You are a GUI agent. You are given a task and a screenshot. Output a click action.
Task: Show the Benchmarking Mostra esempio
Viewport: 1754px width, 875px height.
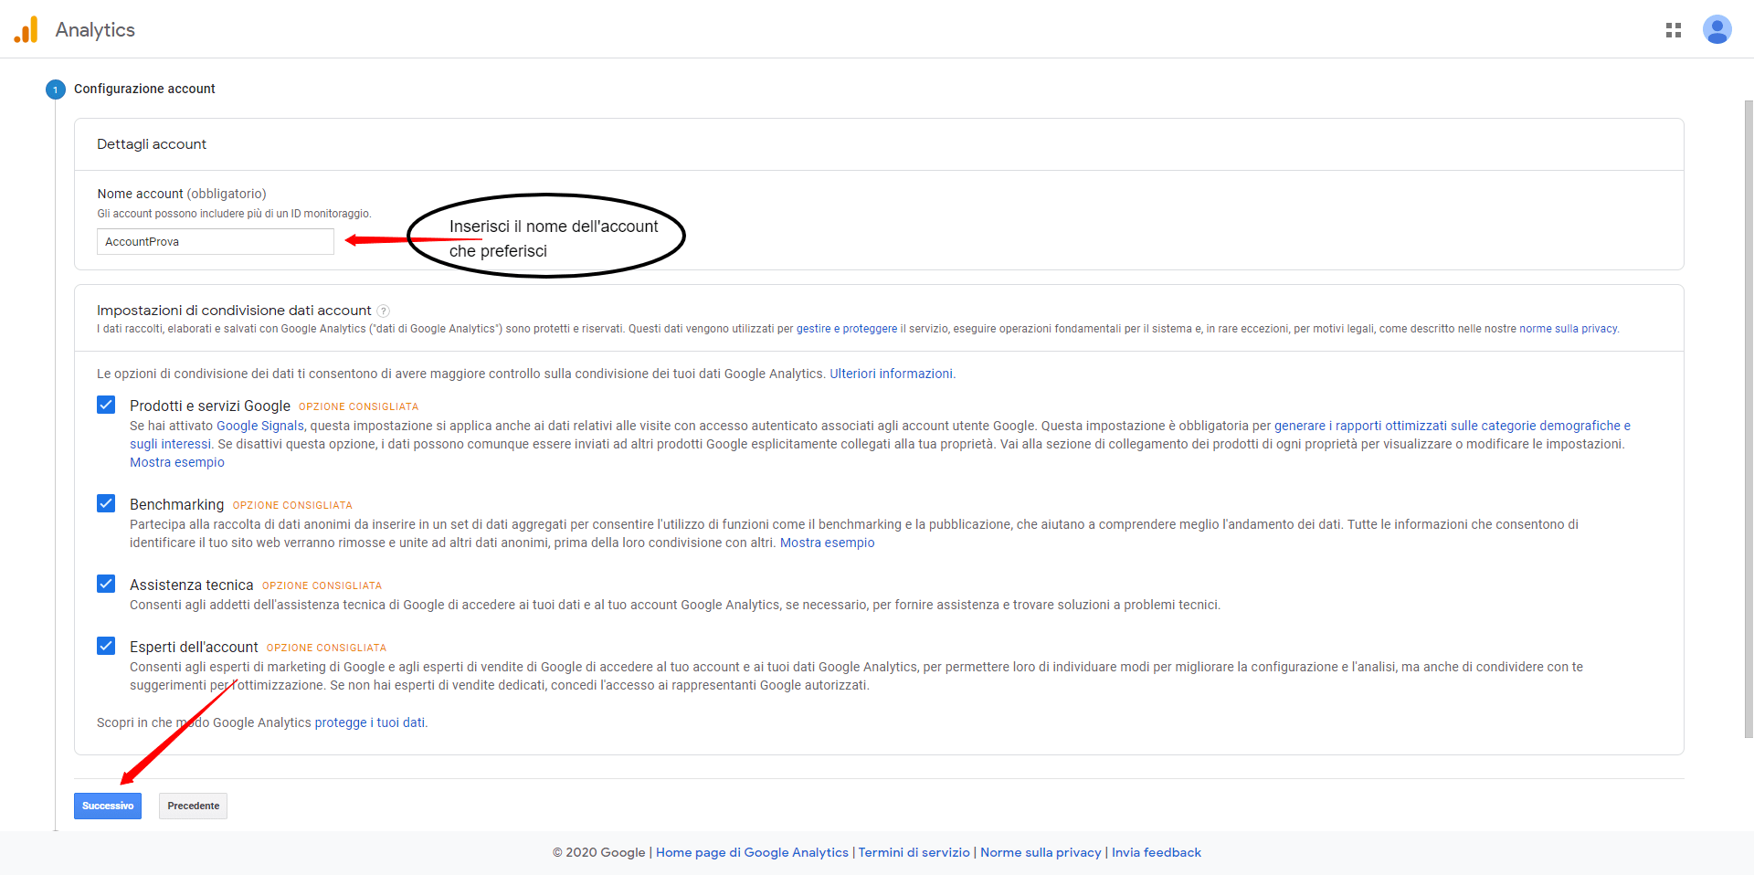coord(827,543)
